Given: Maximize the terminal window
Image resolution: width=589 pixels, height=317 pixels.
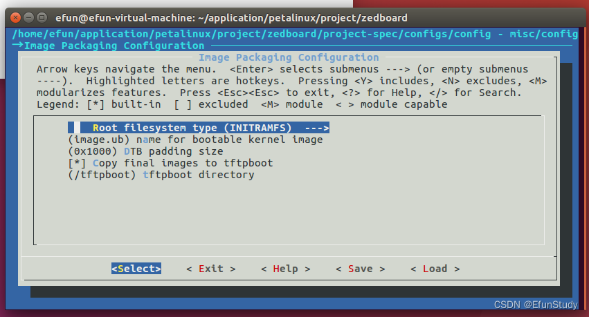Looking at the screenshot, I should point(42,18).
